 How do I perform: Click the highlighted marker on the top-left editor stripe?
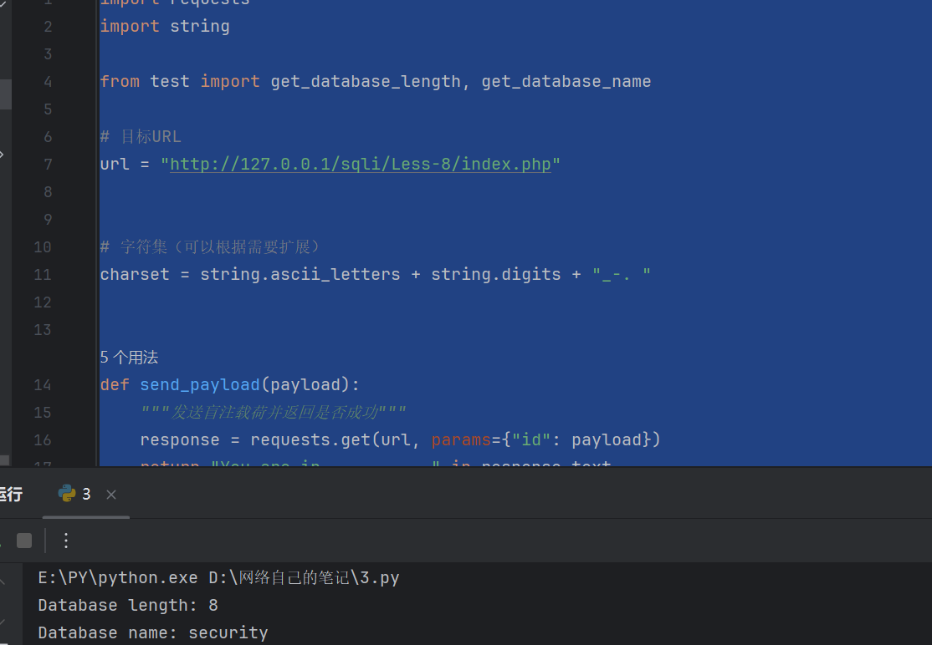point(4,94)
